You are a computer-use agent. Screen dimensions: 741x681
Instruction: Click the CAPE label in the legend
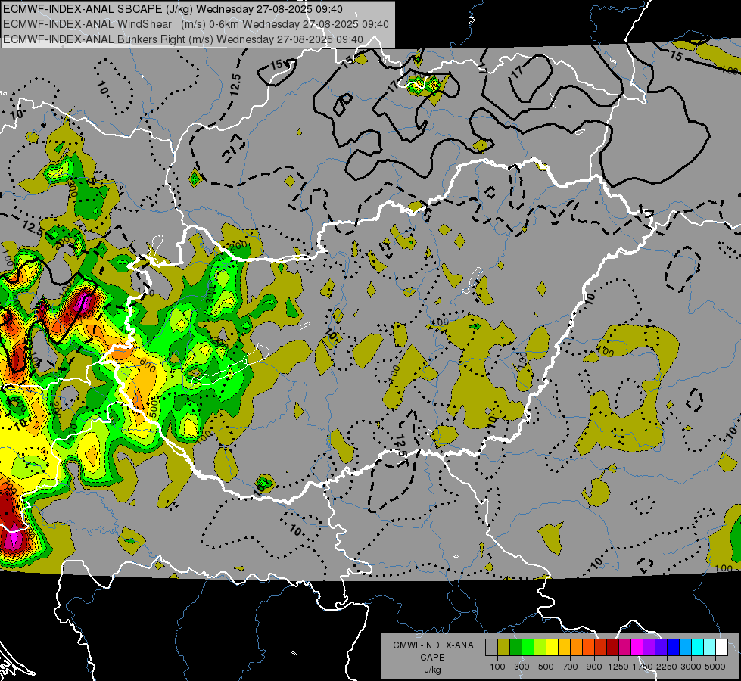point(432,658)
